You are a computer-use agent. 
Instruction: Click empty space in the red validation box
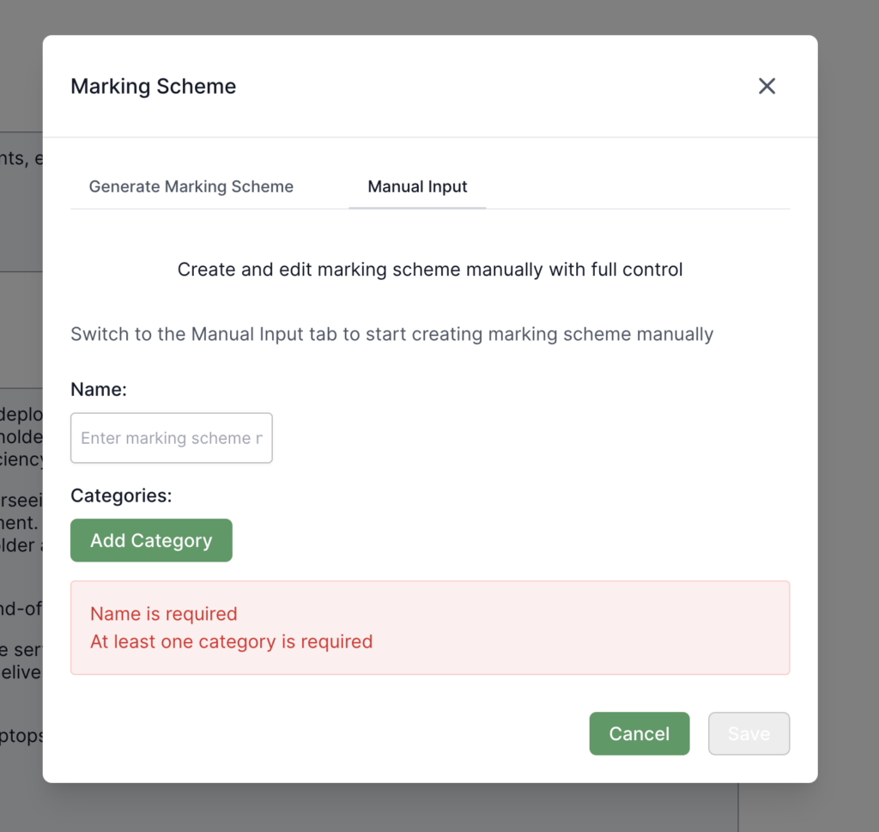(601, 628)
